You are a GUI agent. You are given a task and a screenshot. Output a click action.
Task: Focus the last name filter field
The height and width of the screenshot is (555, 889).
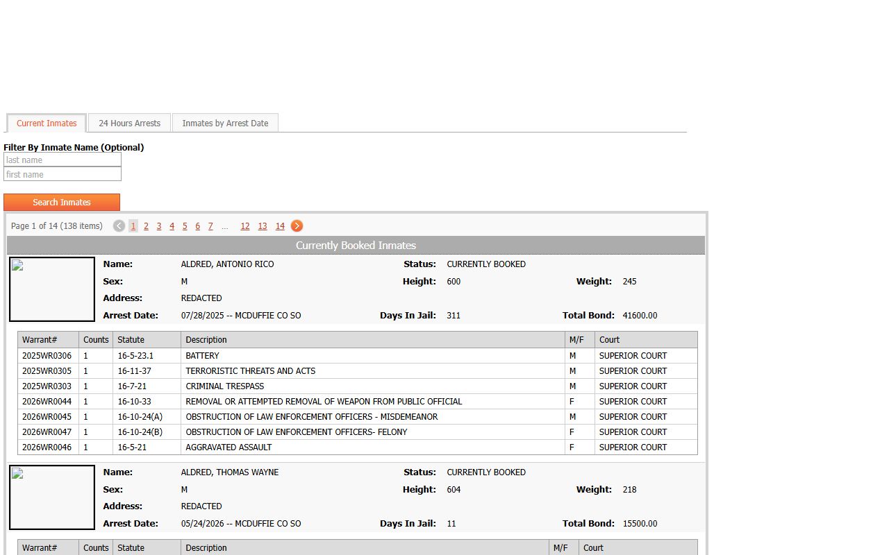pyautogui.click(x=63, y=160)
